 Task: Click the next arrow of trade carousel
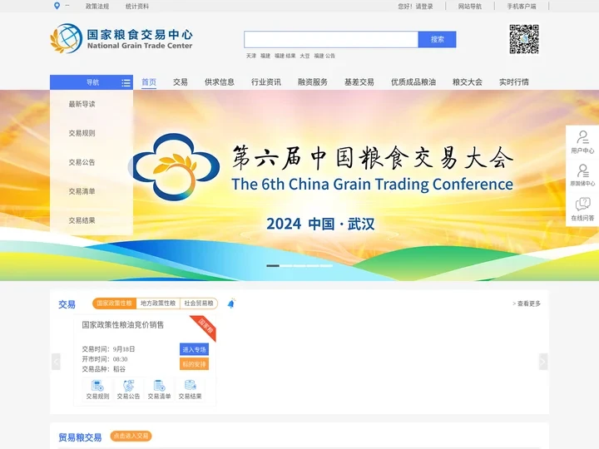point(542,362)
